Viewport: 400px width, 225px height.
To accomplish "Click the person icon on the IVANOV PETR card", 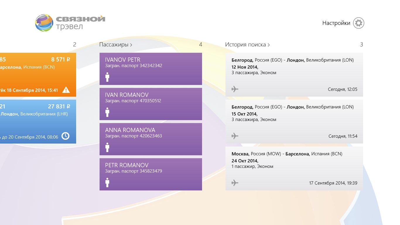I will (107, 77).
